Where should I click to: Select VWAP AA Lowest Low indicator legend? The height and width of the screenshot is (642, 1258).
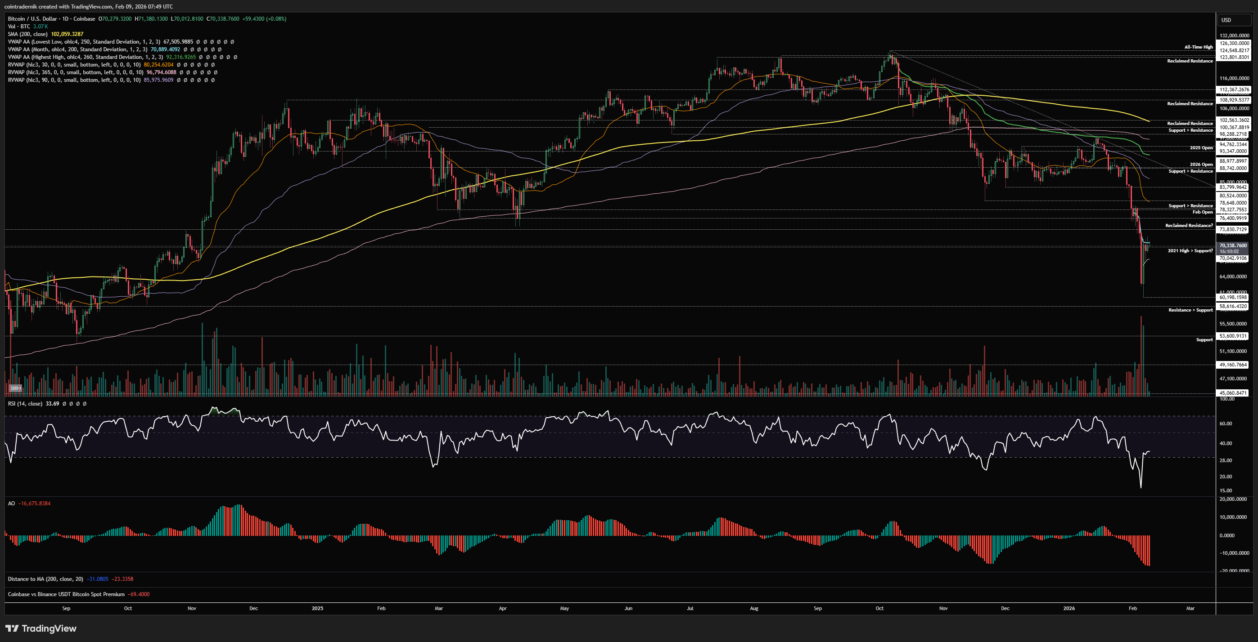(83, 42)
